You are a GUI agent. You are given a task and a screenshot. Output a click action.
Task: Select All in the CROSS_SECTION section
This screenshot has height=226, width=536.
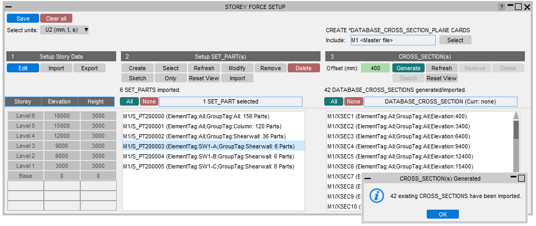coord(333,101)
